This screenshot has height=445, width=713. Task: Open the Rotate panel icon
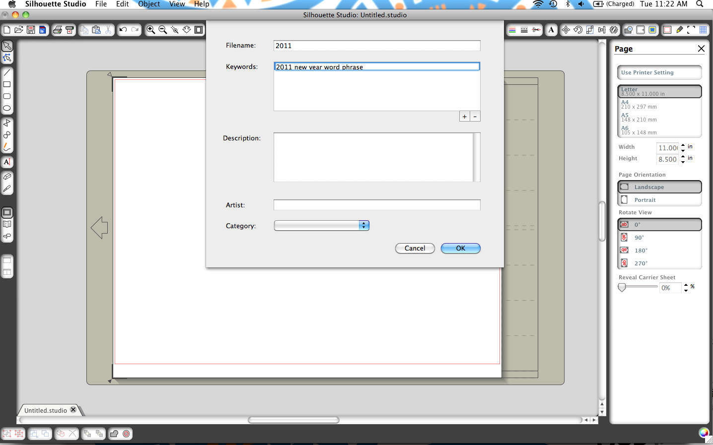[578, 30]
